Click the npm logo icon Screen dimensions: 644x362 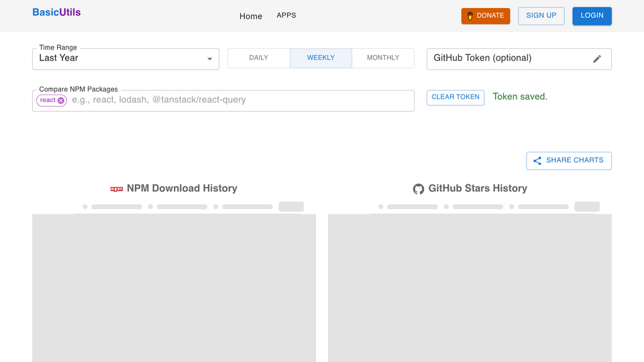coord(117,189)
